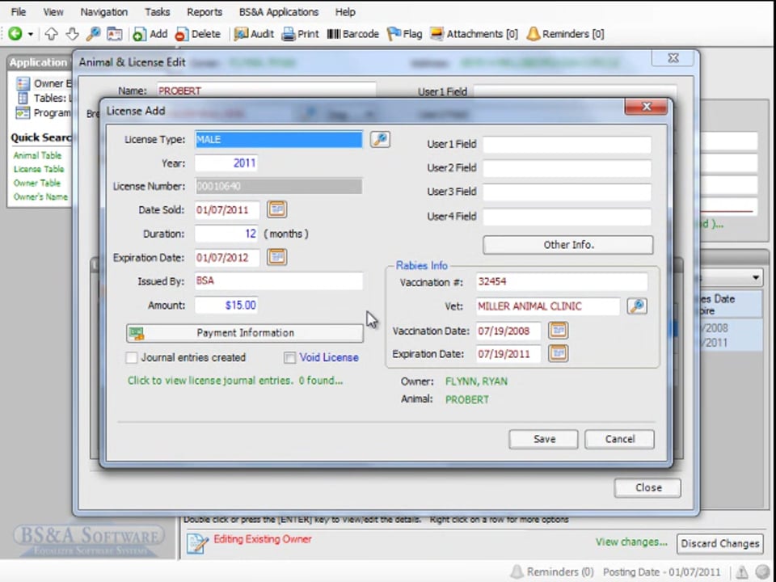Open Date Sold calendar picker
Screen dimensions: 776x582
(x=277, y=209)
